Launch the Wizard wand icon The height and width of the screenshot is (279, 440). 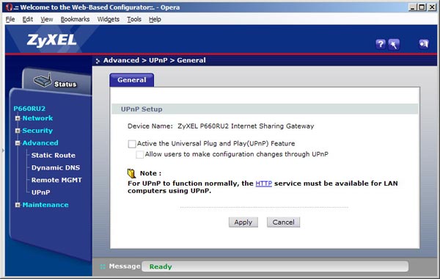[x=394, y=44]
